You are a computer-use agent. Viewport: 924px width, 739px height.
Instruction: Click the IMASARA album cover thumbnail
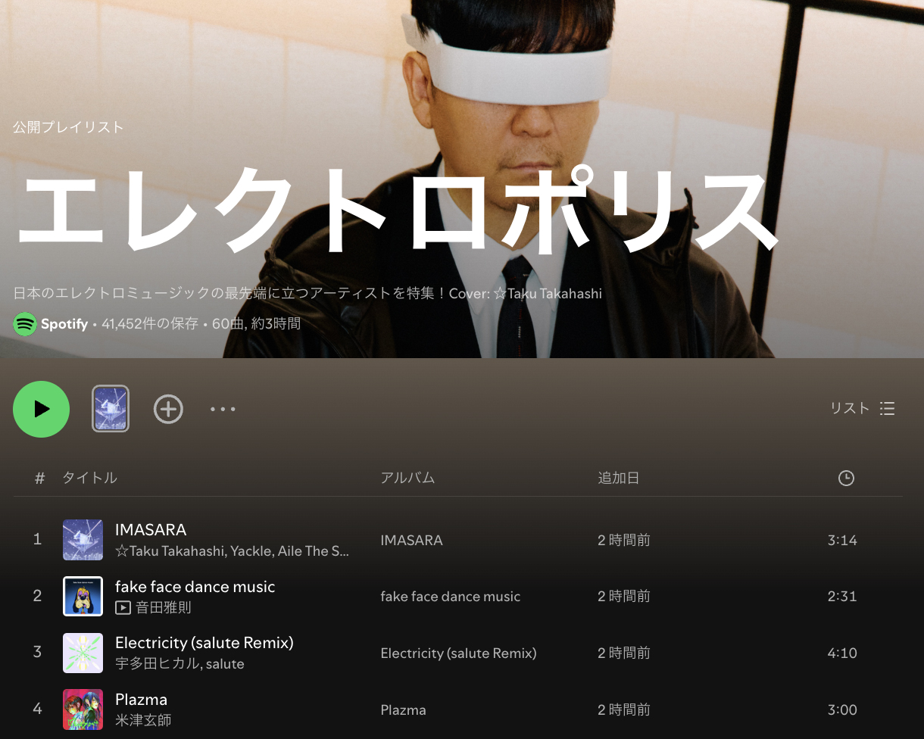[x=83, y=540]
